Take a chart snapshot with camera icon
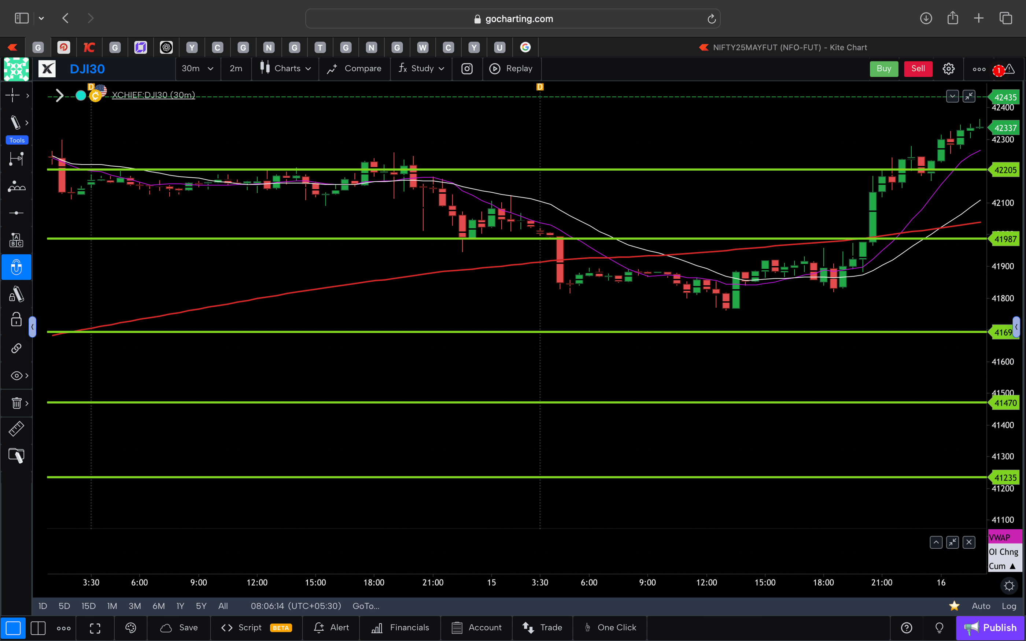Viewport: 1026px width, 641px height. pyautogui.click(x=467, y=69)
